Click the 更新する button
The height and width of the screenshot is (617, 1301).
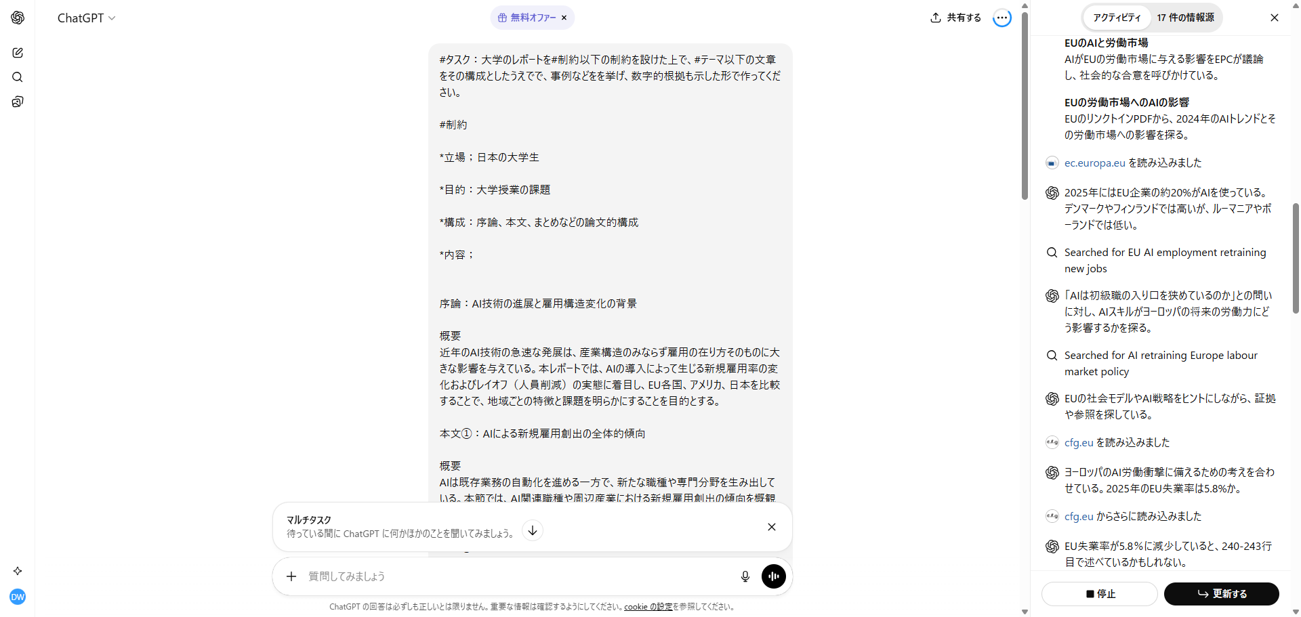pos(1221,594)
